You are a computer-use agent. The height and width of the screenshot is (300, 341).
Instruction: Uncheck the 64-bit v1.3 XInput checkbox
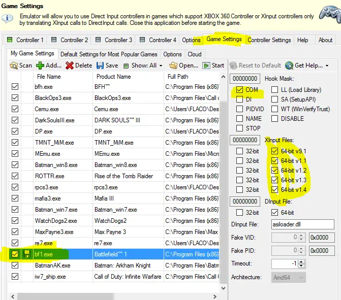274,180
